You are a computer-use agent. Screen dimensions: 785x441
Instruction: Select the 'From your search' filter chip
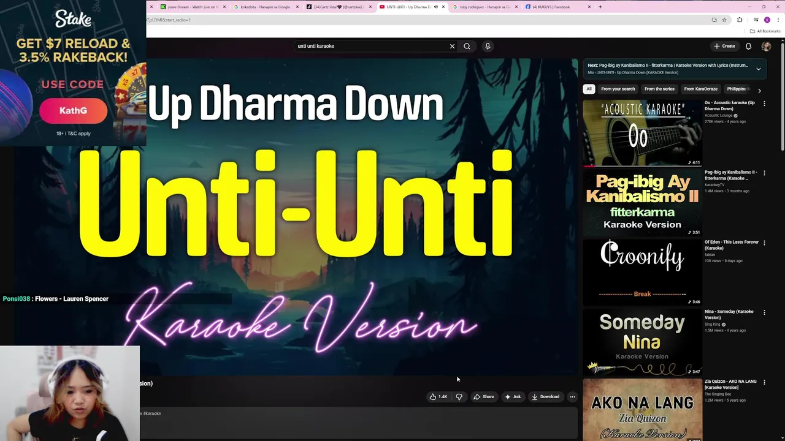(618, 89)
